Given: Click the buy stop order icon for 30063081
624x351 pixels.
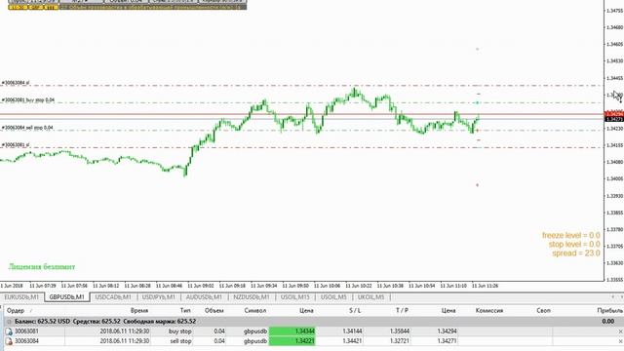Looking at the screenshot, I should point(9,331).
